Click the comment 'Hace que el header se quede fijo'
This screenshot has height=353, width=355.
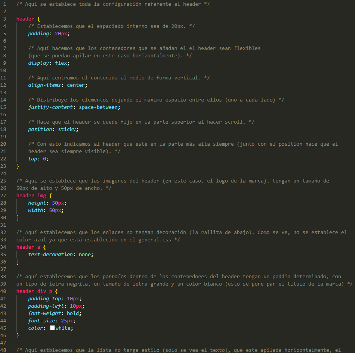click(x=141, y=122)
